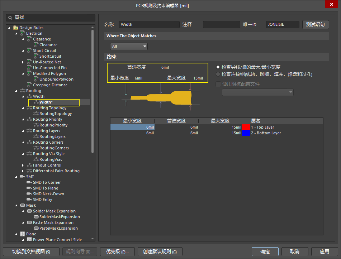This screenshot has height=259, width=341.
Task: Open the Where The Object Matches 'All' dropdown
Action: click(129, 46)
